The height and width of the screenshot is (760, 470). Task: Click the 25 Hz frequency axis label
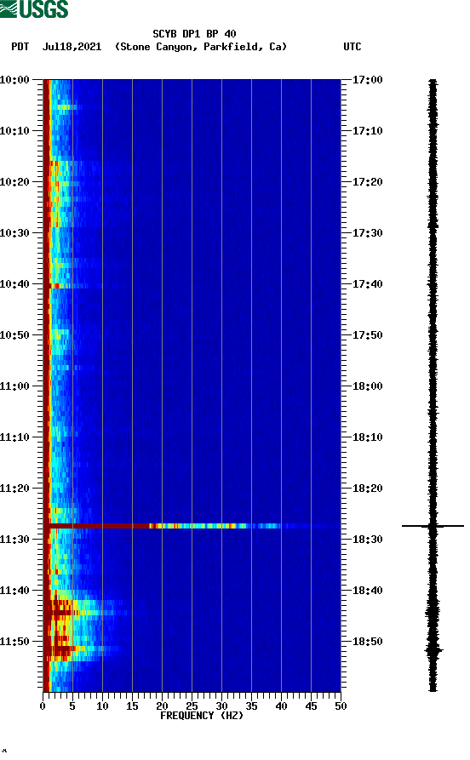192,706
